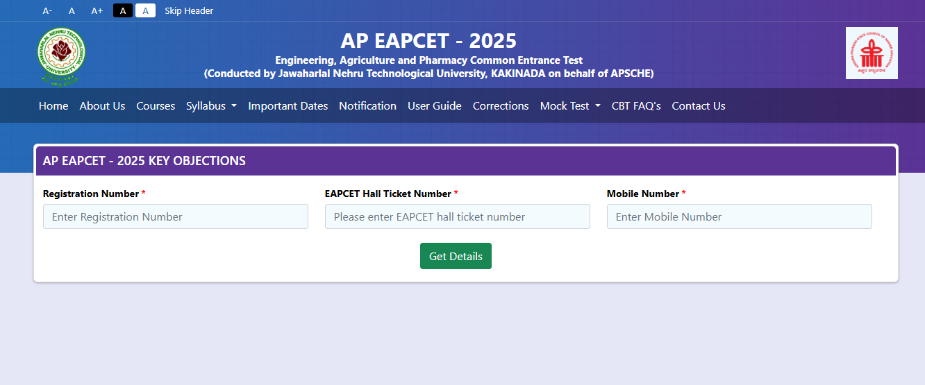
Task: Open the Notification page
Action: 367,106
